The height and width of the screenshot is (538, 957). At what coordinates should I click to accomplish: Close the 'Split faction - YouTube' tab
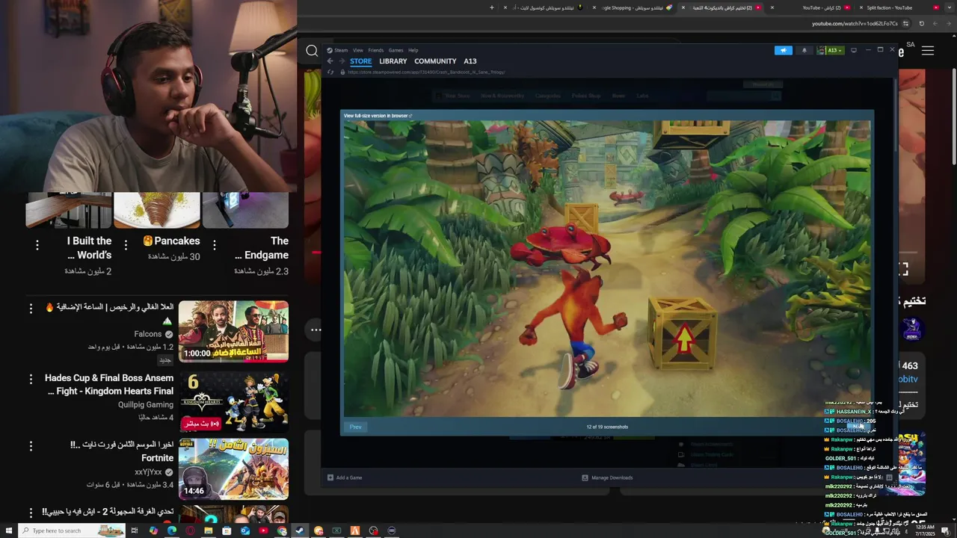(x=861, y=7)
